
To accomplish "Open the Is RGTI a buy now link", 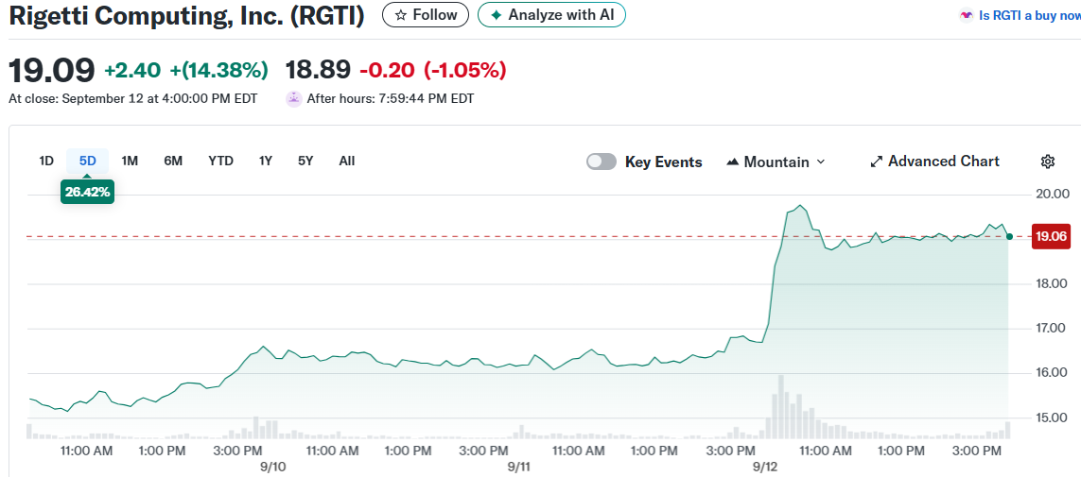I will pos(1029,15).
